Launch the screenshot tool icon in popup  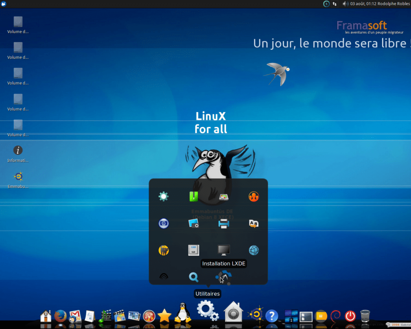(x=194, y=224)
